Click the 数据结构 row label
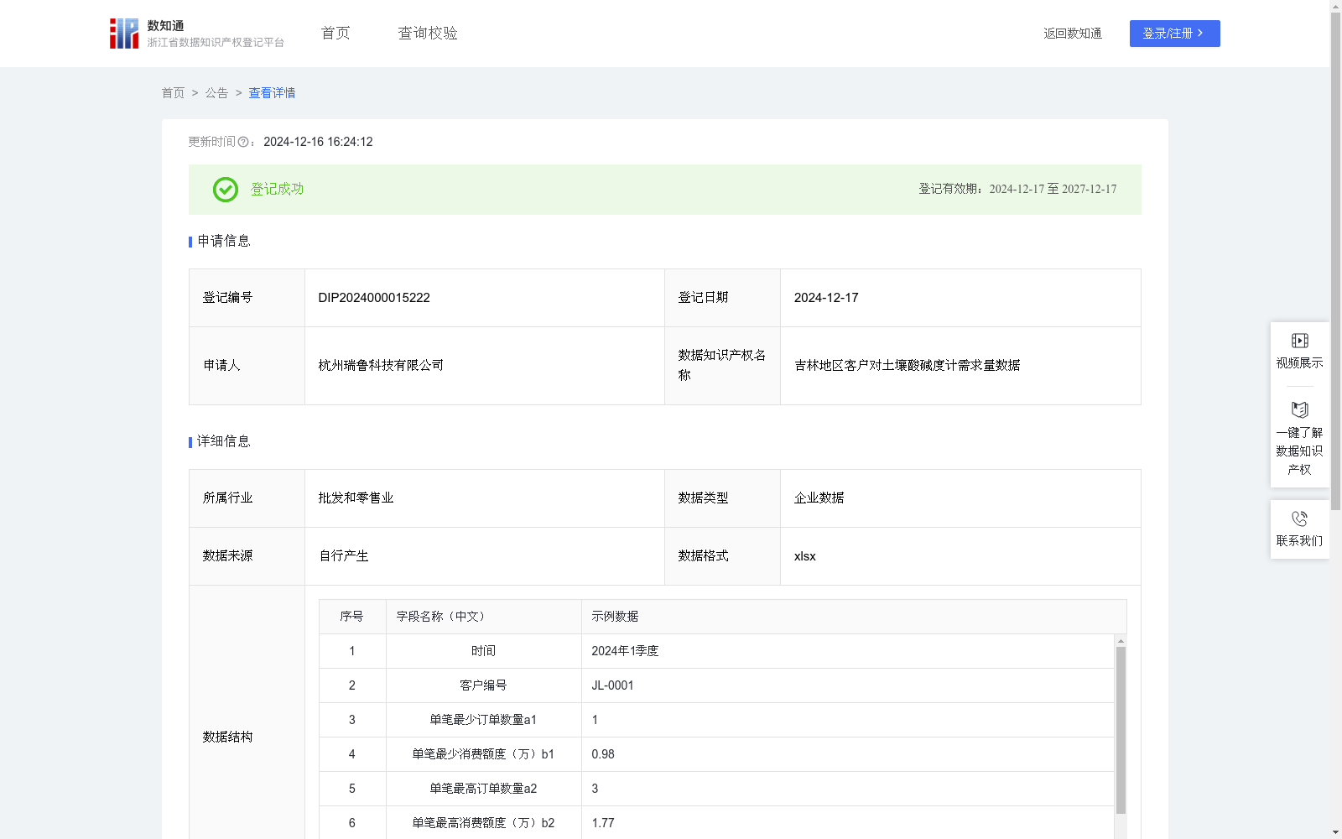 227,737
